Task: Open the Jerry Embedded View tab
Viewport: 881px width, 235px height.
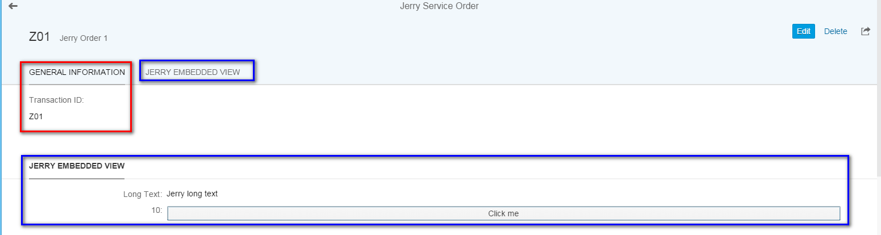Action: pyautogui.click(x=193, y=72)
